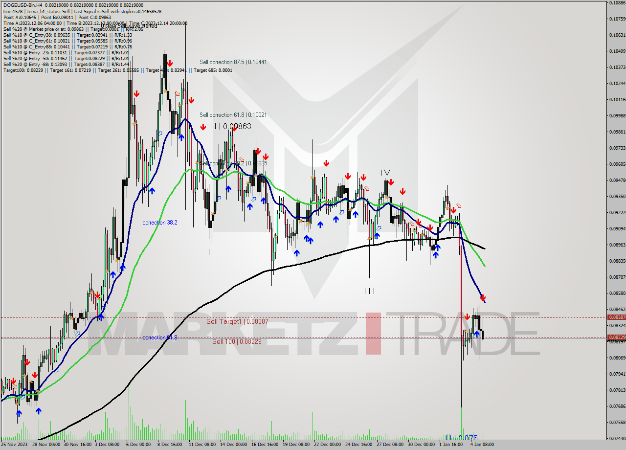Click the 'New Sell wave started' label
The image size is (626, 450).
click(x=130, y=25)
